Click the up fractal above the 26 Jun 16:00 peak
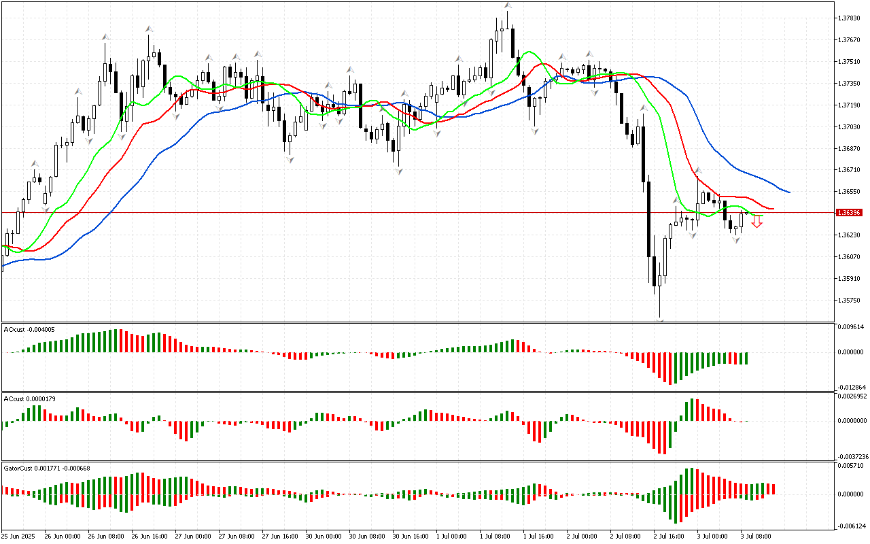The image size is (870, 544). pyautogui.click(x=149, y=29)
